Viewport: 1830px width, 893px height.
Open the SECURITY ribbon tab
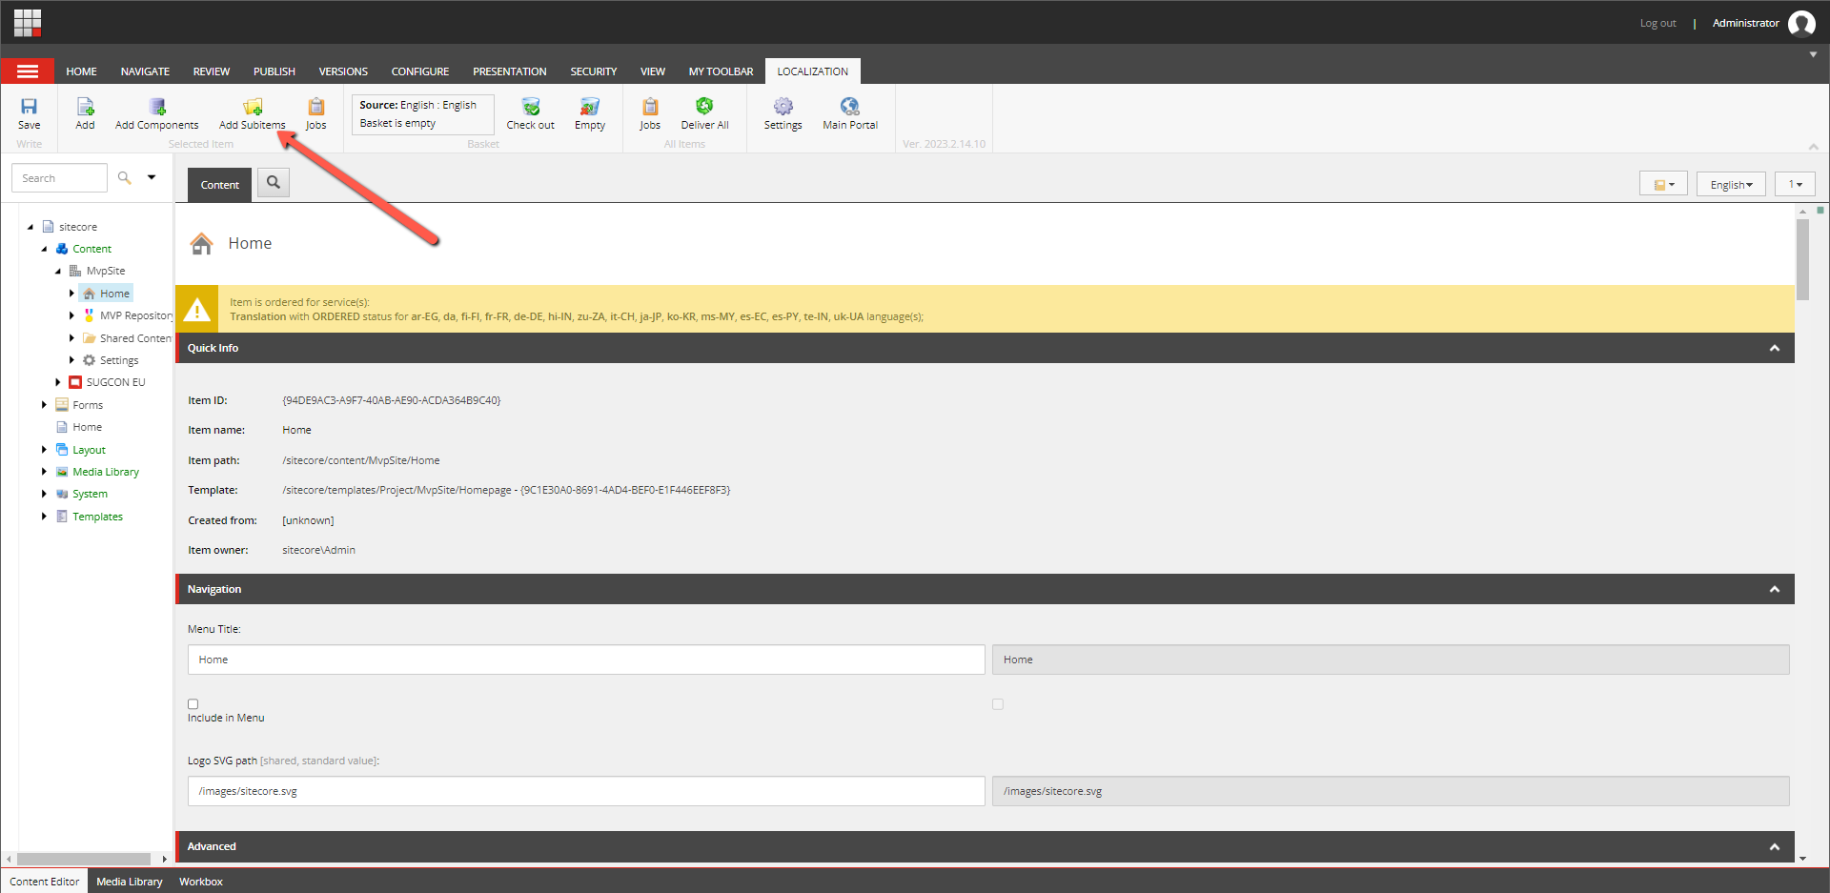tap(594, 71)
